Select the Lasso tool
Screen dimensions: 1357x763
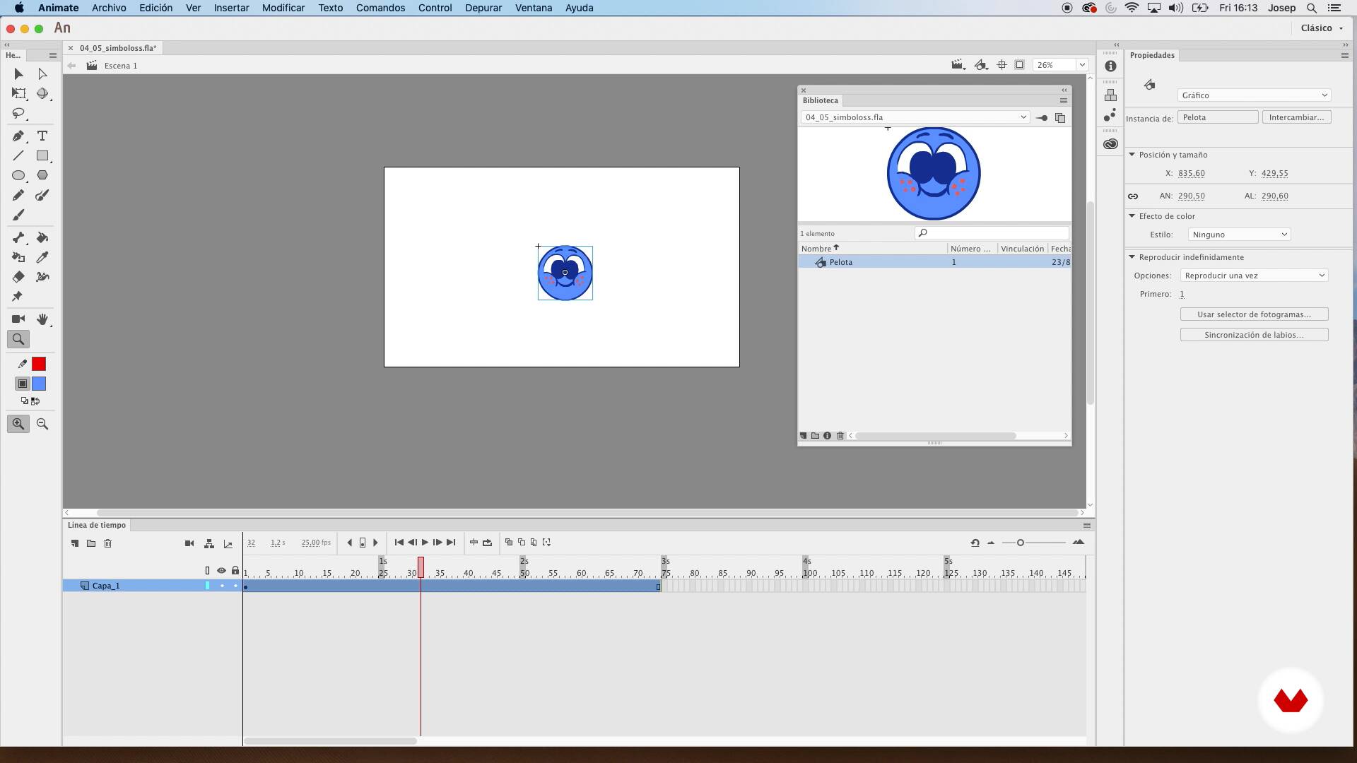(x=18, y=113)
